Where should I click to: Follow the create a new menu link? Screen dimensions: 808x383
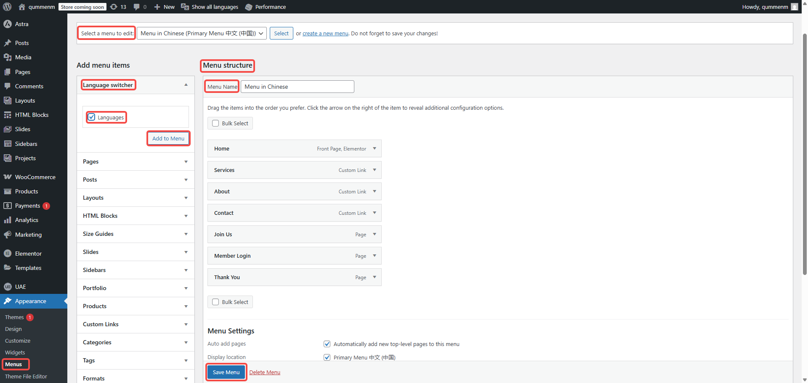tap(325, 33)
